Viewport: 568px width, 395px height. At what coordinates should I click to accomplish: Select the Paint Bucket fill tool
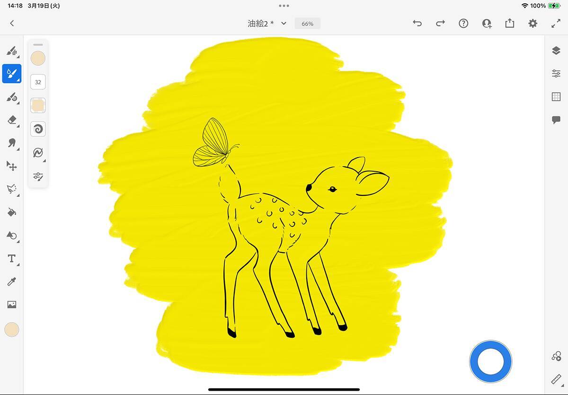12,212
